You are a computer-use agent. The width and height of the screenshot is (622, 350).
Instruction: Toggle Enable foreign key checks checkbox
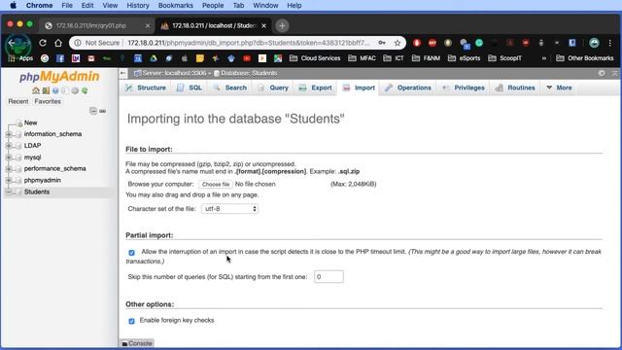click(x=132, y=321)
